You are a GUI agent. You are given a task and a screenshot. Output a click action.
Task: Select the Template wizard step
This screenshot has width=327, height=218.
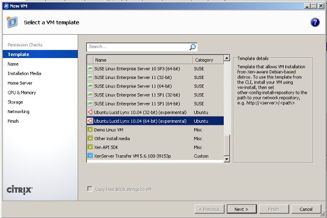pos(40,54)
